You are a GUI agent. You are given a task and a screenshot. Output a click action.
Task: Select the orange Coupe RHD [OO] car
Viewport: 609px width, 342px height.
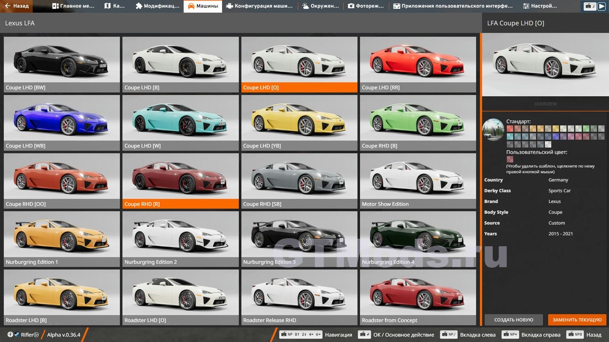[62, 181]
